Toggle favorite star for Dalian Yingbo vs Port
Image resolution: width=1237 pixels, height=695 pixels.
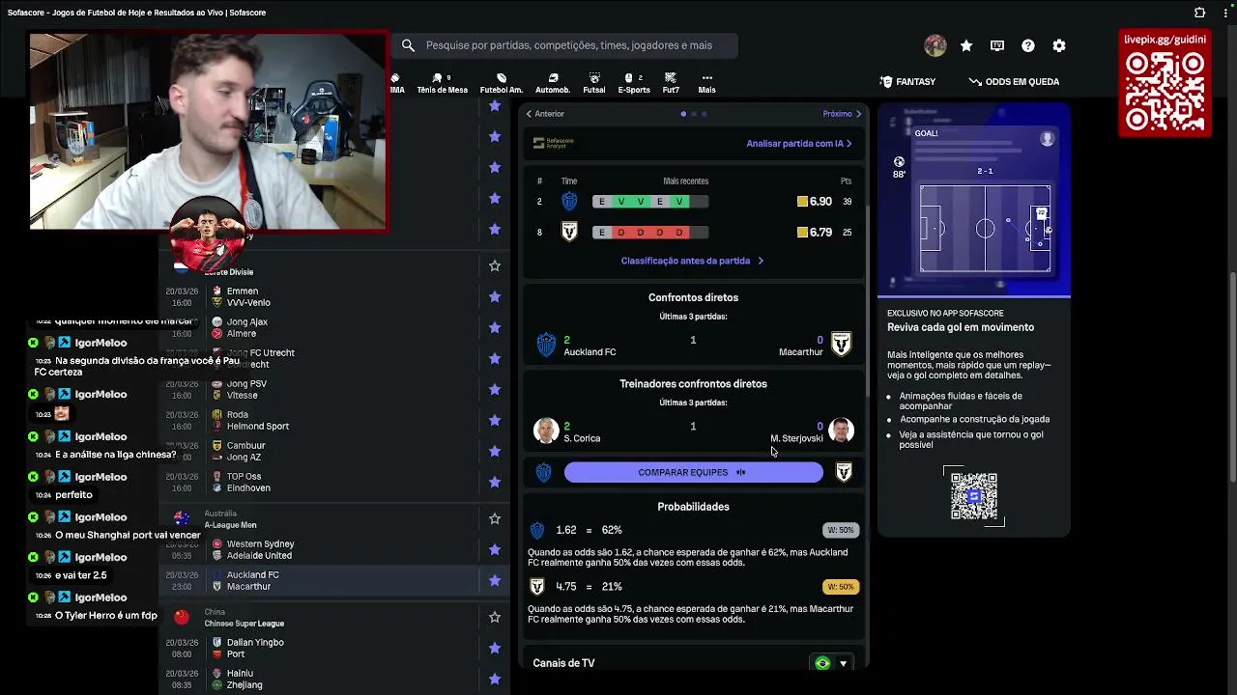(495, 648)
